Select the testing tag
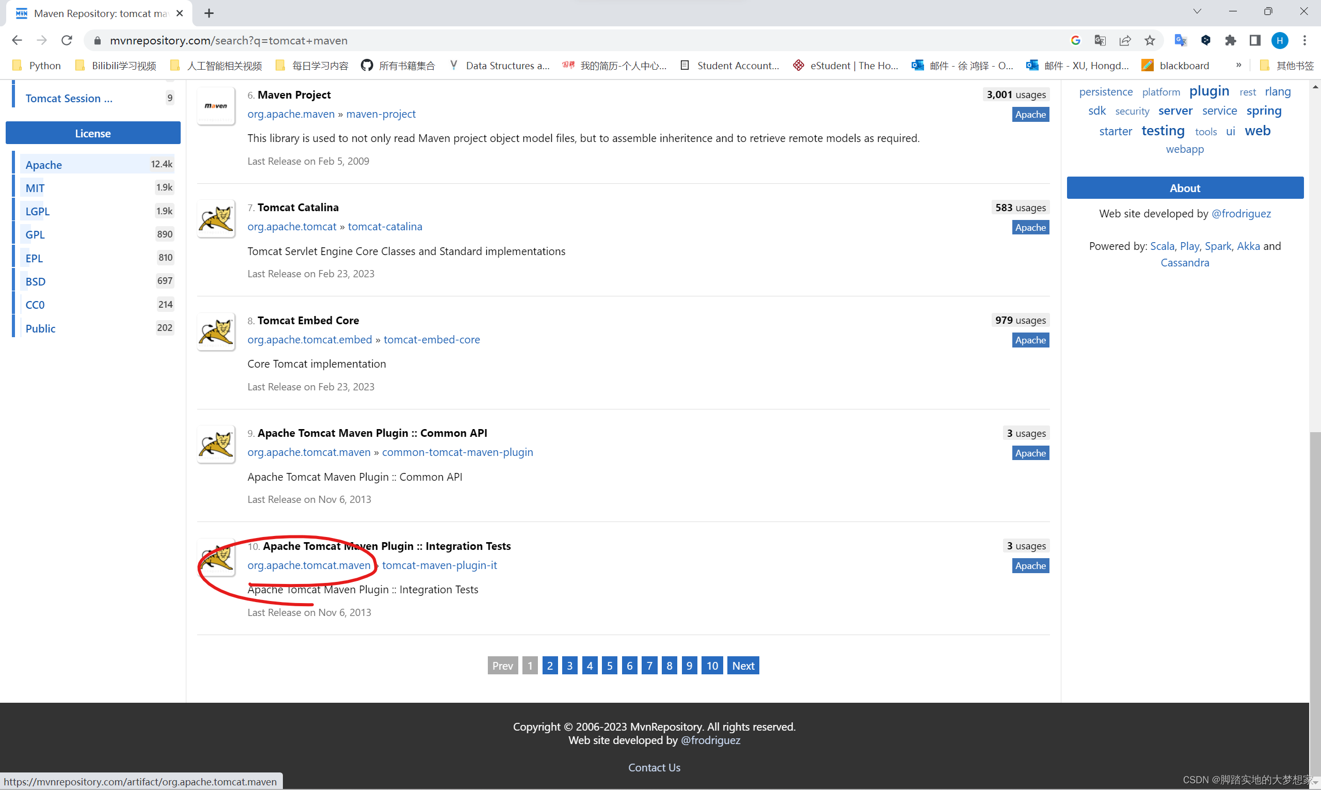 [1163, 131]
